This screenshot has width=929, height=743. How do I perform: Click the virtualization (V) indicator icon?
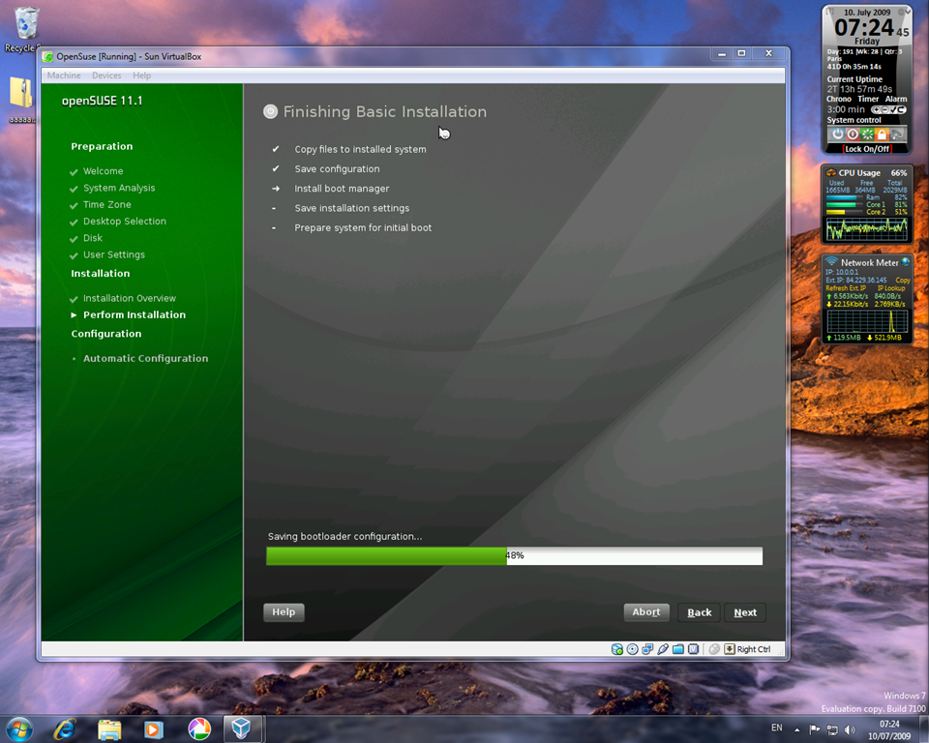pyautogui.click(x=693, y=649)
